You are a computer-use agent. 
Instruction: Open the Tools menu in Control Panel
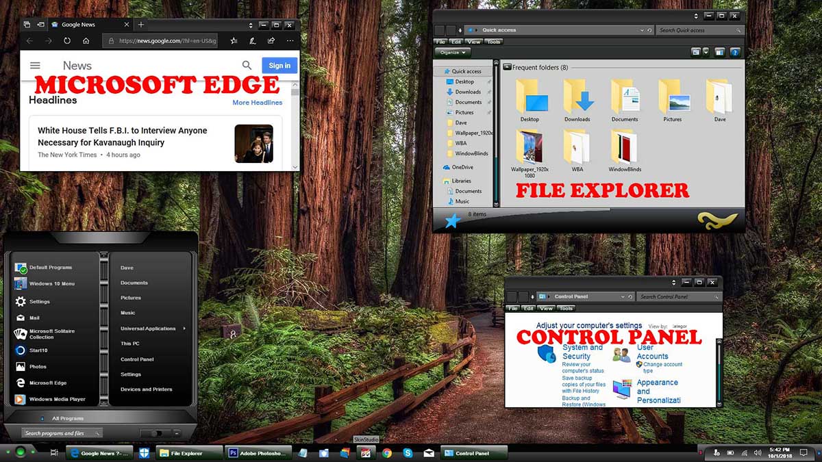click(566, 309)
